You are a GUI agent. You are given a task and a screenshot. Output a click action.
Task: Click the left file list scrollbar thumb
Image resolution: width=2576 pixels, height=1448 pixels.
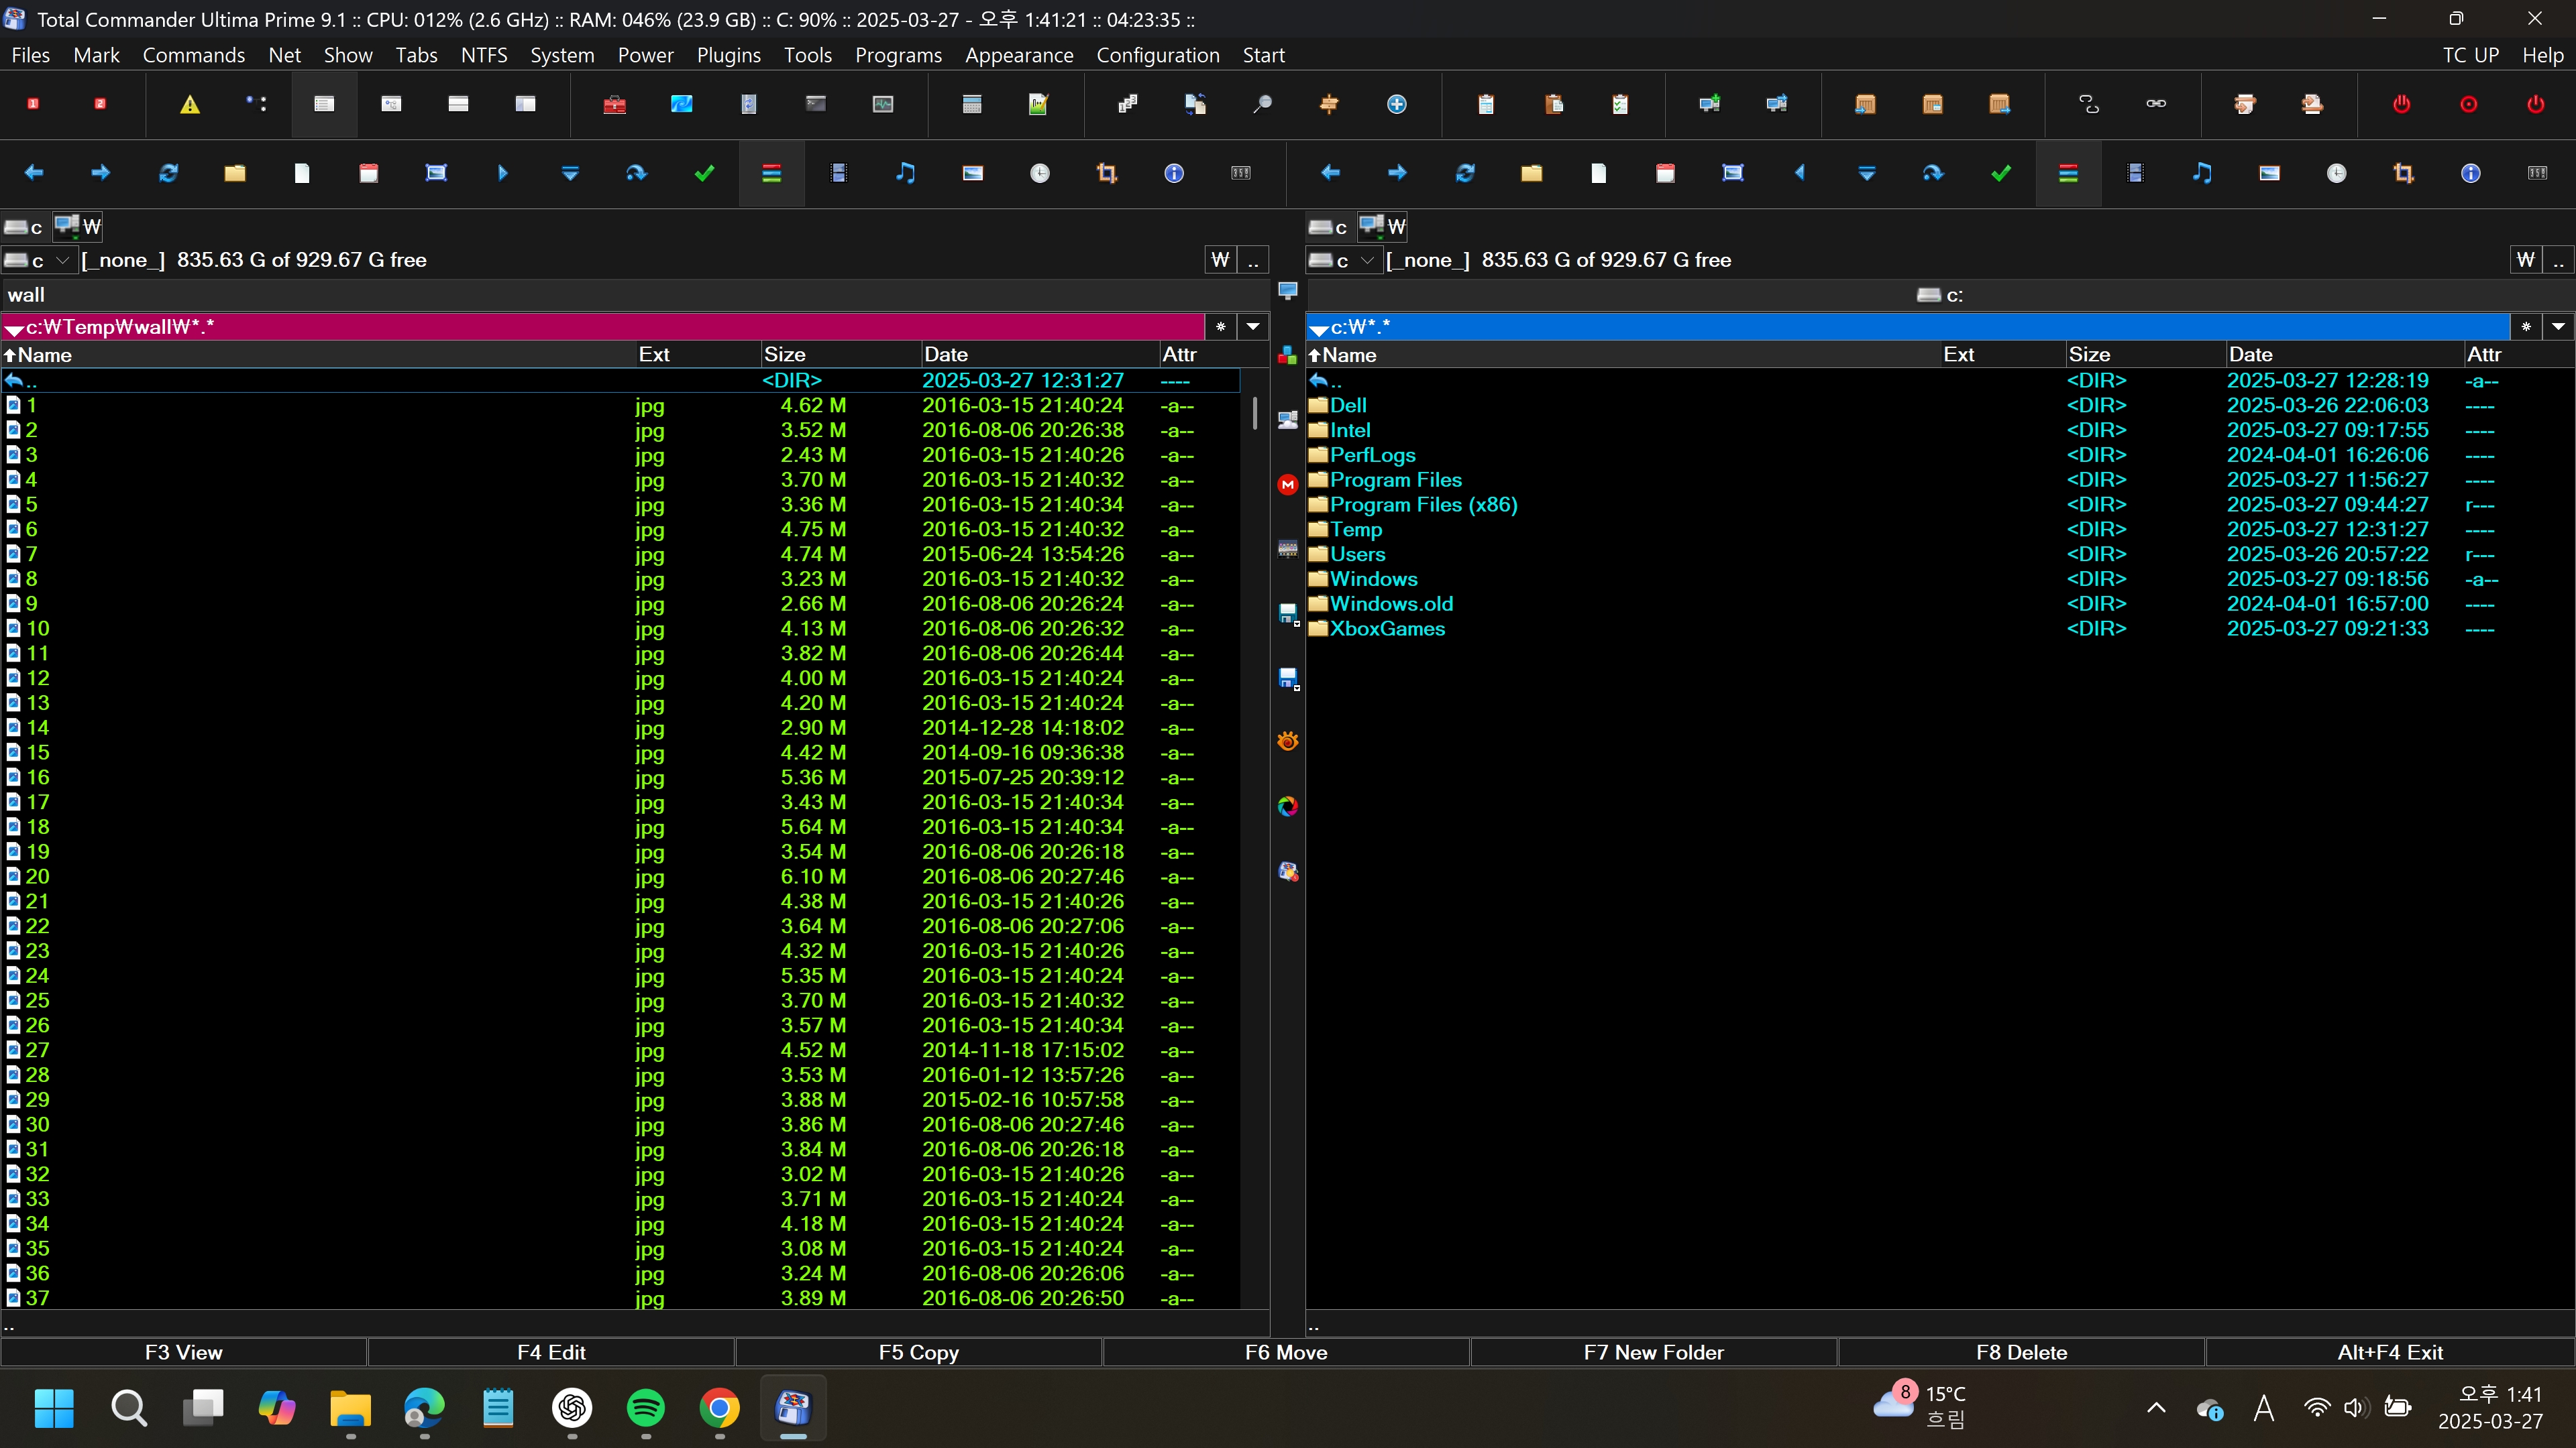click(1254, 413)
